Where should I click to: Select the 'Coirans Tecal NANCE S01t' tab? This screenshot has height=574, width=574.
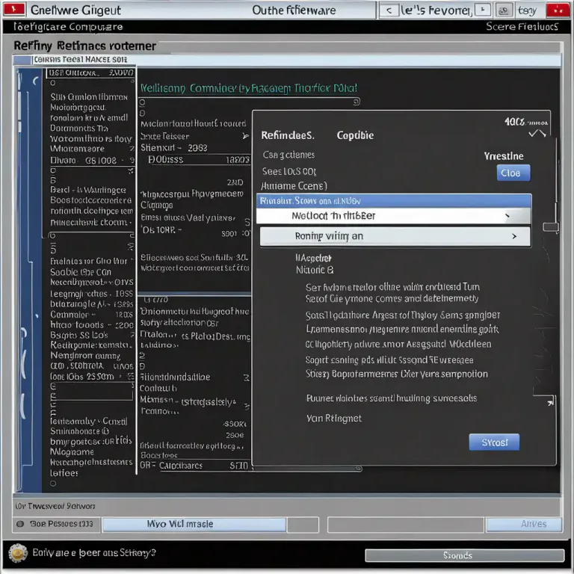[x=80, y=59]
